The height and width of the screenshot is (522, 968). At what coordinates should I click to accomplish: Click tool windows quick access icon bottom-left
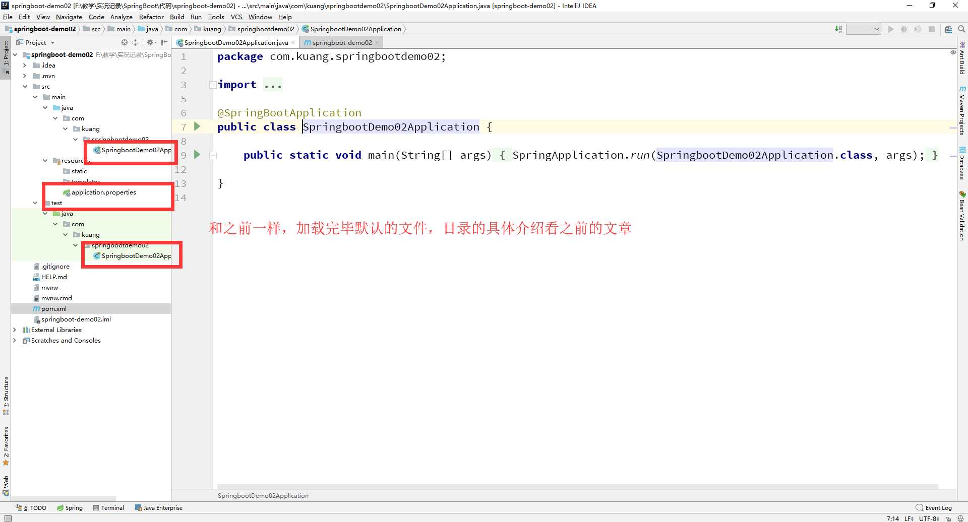[x=8, y=518]
